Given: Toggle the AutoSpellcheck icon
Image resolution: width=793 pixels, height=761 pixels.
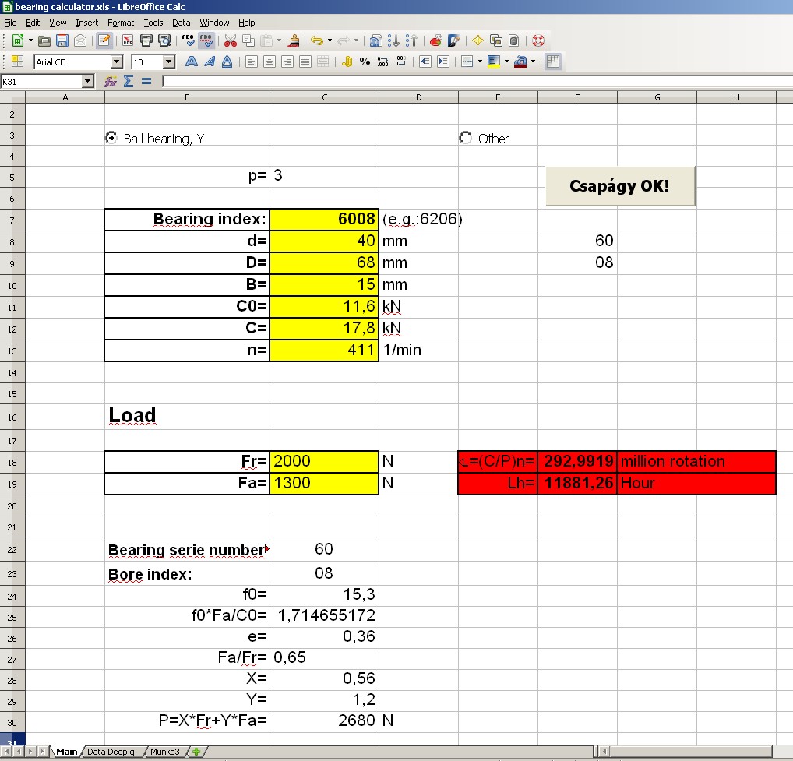Looking at the screenshot, I should coord(206,41).
